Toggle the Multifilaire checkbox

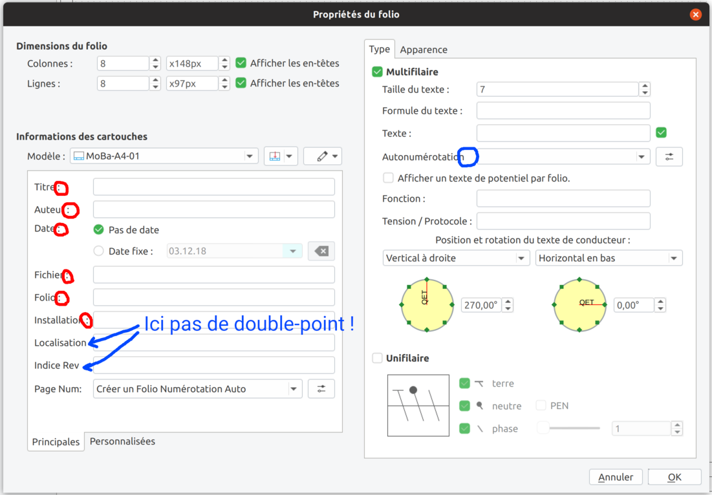(378, 72)
